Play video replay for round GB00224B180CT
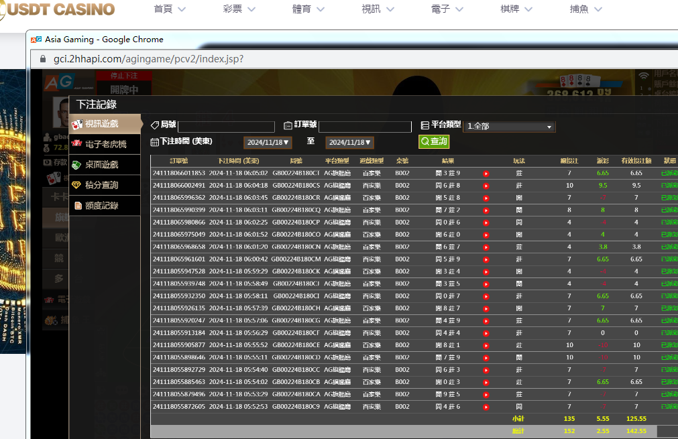Screen dimensions: 678x439 pos(486,174)
